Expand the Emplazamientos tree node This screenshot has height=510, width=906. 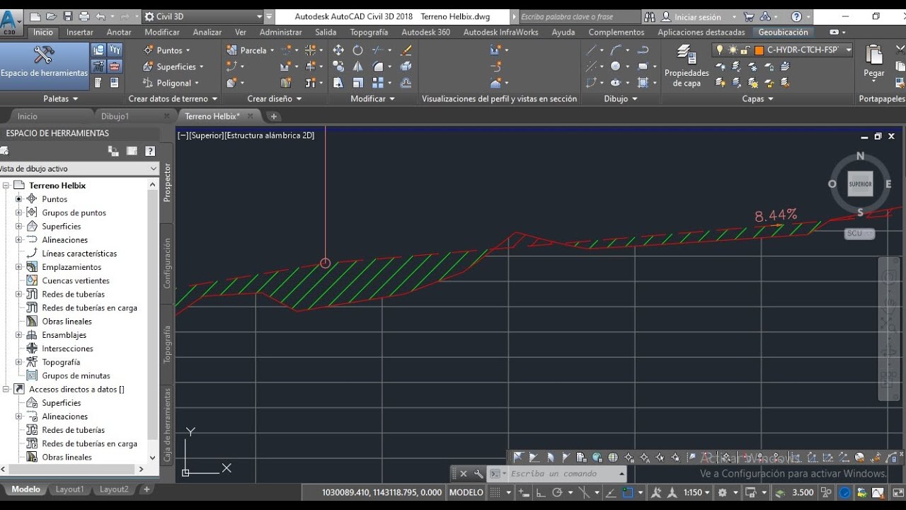coord(19,267)
